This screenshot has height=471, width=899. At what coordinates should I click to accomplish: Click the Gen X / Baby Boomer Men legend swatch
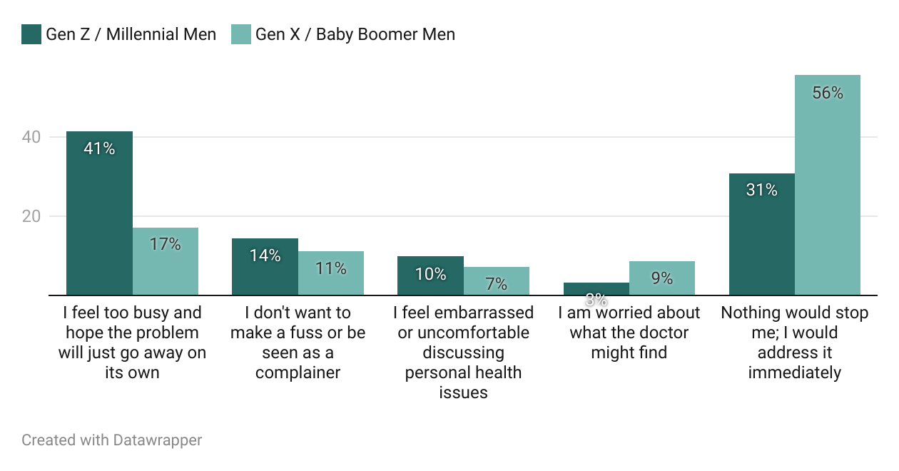[x=241, y=34]
